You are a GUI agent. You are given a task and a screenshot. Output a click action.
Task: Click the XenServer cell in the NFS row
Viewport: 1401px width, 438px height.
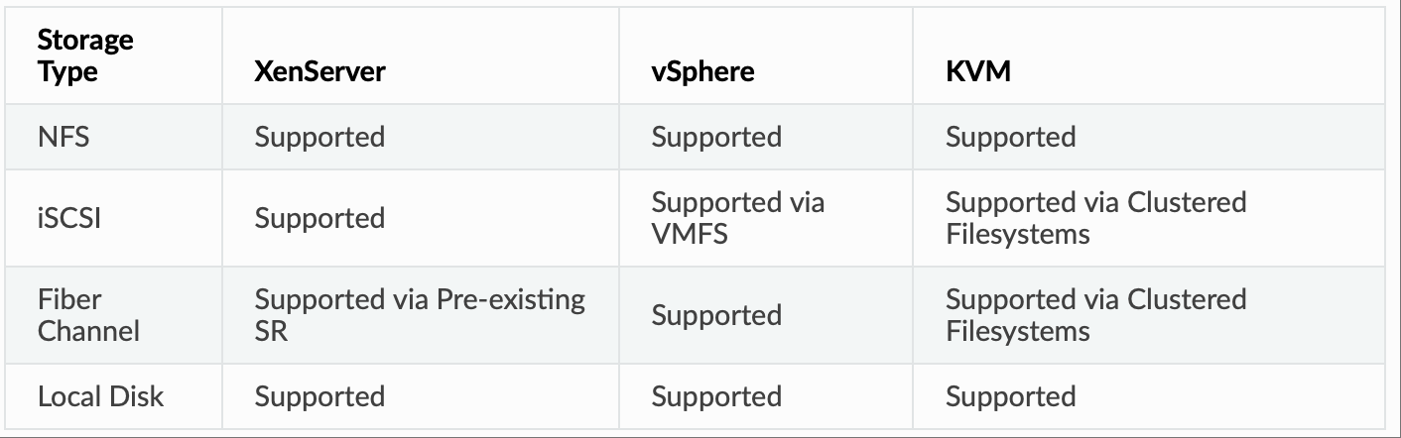(x=319, y=136)
